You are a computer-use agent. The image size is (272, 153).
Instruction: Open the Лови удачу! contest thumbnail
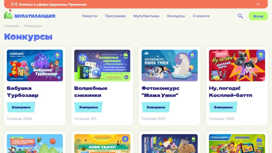[x=102, y=143]
